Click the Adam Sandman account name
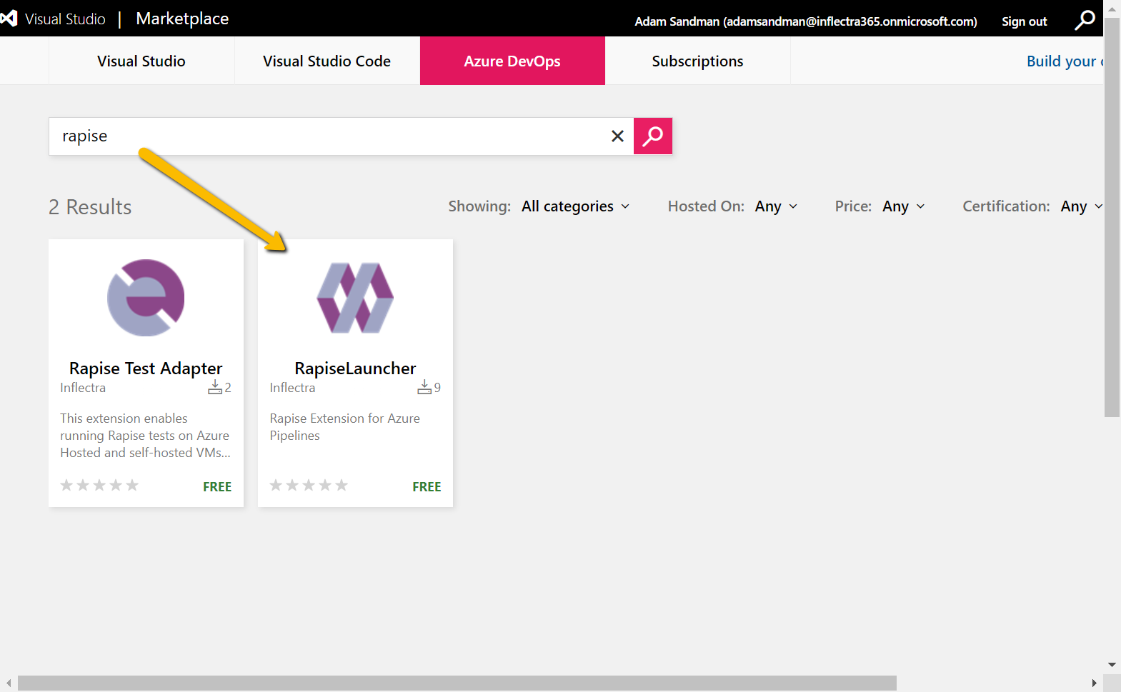 806,21
